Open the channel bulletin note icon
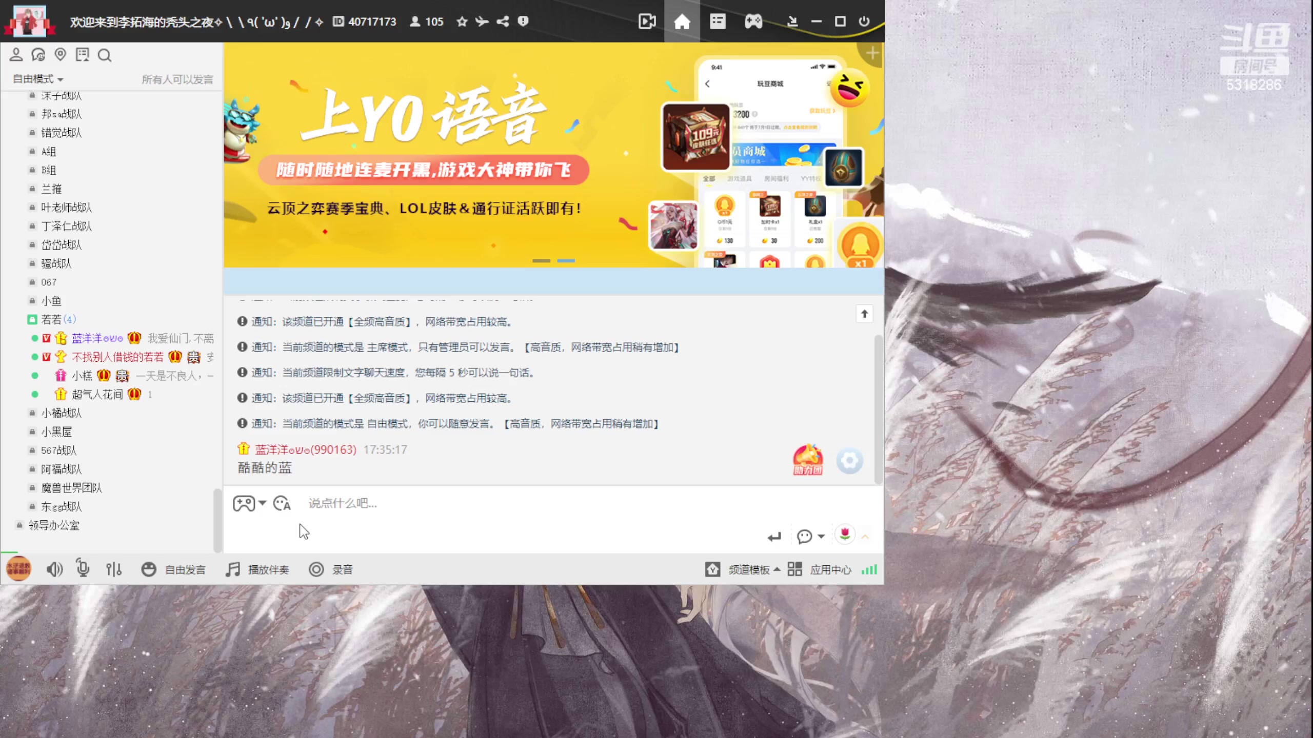This screenshot has height=738, width=1313. (x=82, y=54)
